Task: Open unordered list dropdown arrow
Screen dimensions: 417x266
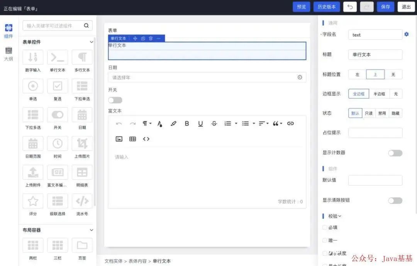Action: pos(254,123)
